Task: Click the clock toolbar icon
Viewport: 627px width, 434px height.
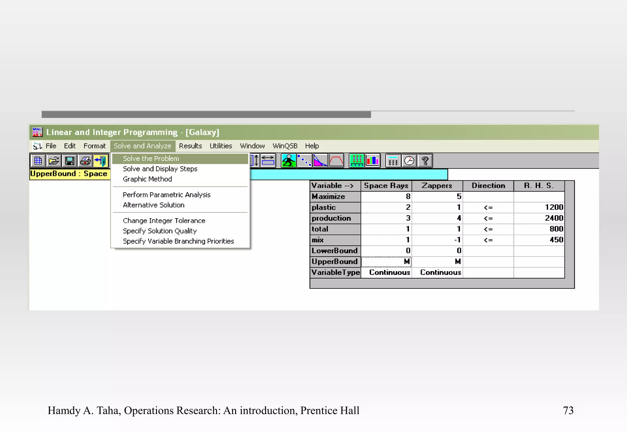Action: (x=409, y=161)
